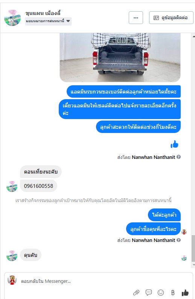195x299 pixels.
Task: Click help icon beside lower Nanwhan Nanthanit
Action: click(178, 240)
